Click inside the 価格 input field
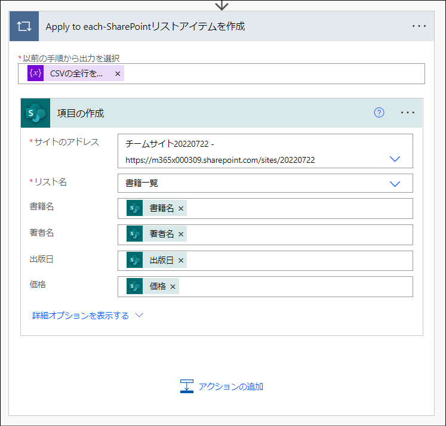Image resolution: width=446 pixels, height=426 pixels. coord(265,287)
